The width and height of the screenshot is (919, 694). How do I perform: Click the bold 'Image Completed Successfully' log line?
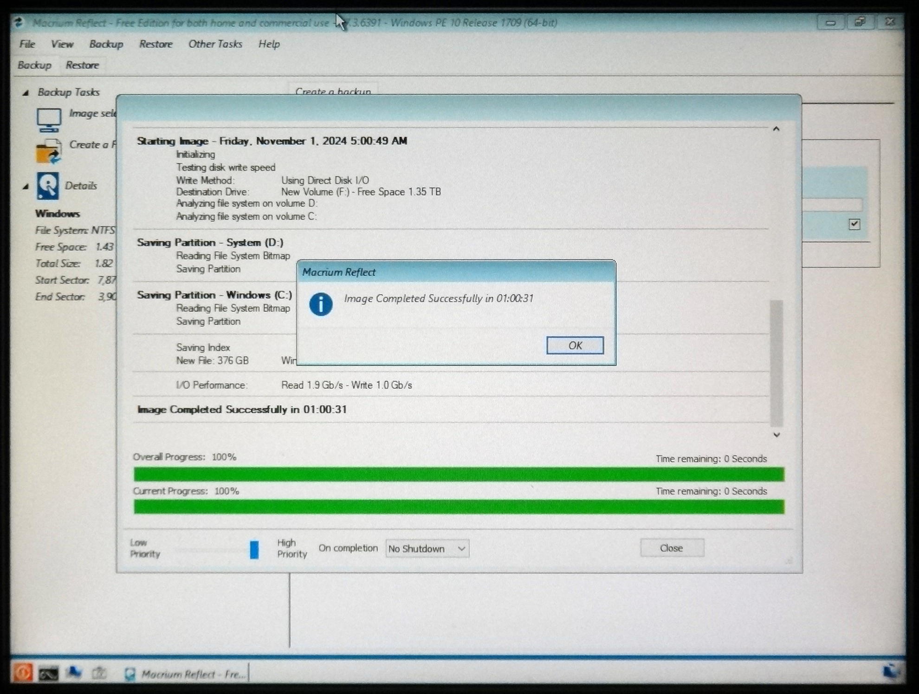(242, 410)
